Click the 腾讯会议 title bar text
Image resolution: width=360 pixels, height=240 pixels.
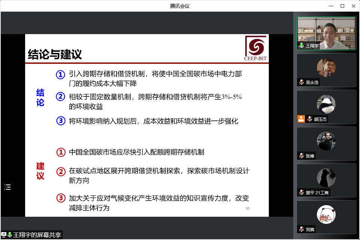point(180,6)
